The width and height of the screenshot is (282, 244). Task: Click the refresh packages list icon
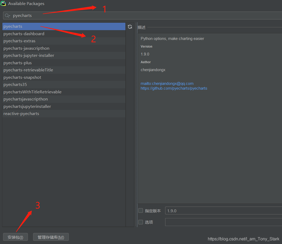130,27
